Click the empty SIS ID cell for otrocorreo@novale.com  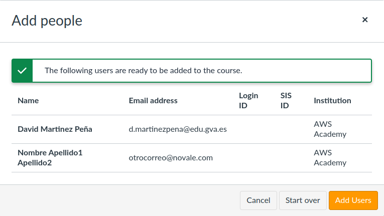(291, 158)
